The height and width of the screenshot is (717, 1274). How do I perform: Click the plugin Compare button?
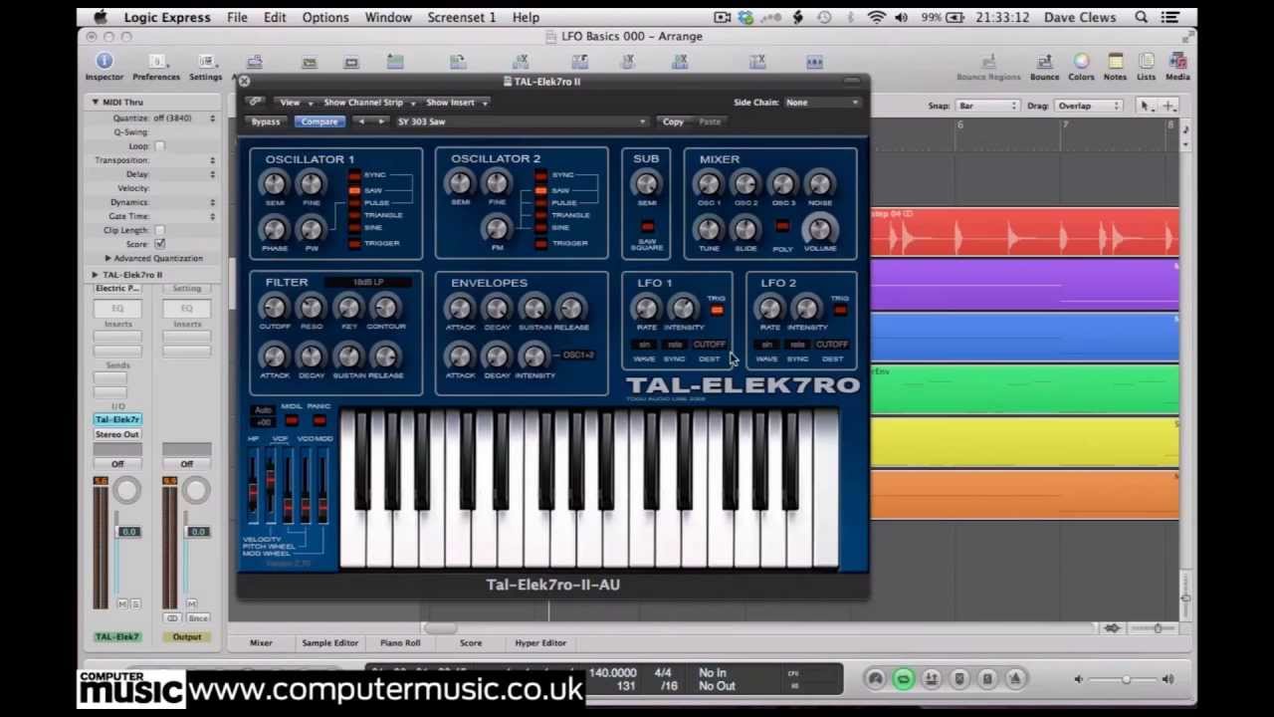pos(319,121)
